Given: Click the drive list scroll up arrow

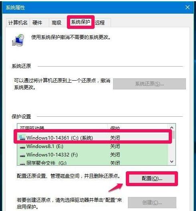Looking at the screenshot, I should point(172,128).
